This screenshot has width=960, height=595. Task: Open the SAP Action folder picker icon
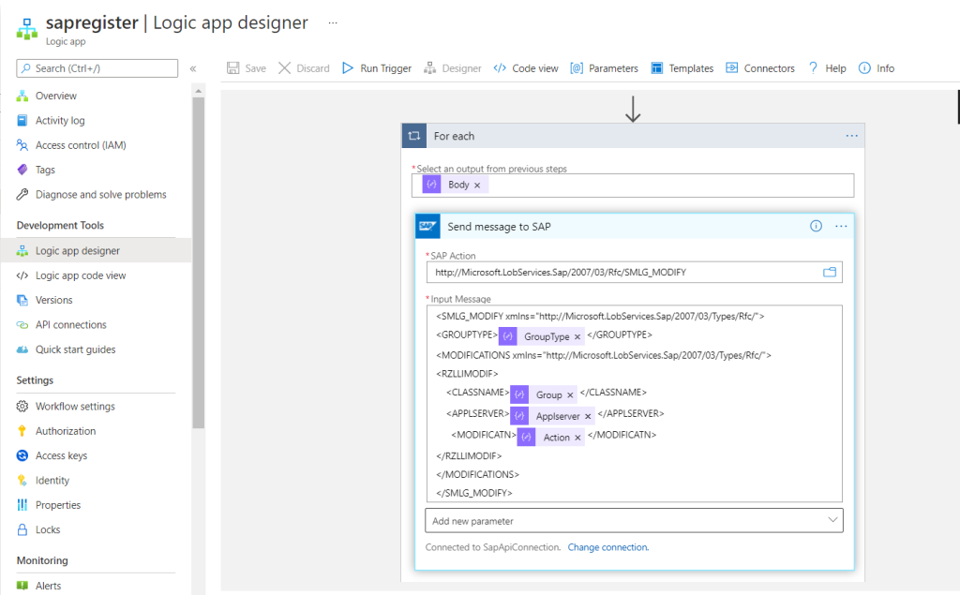[830, 272]
